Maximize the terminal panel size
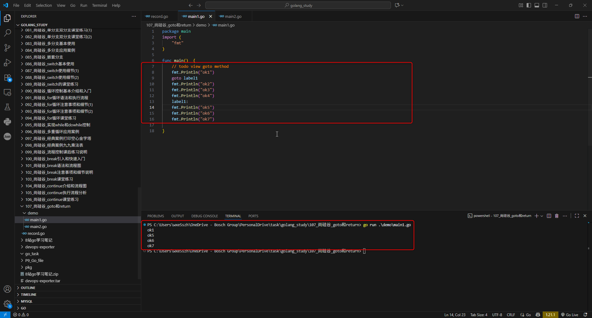 pos(577,216)
